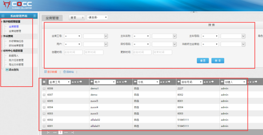Go to the last page of results

pos(73,132)
